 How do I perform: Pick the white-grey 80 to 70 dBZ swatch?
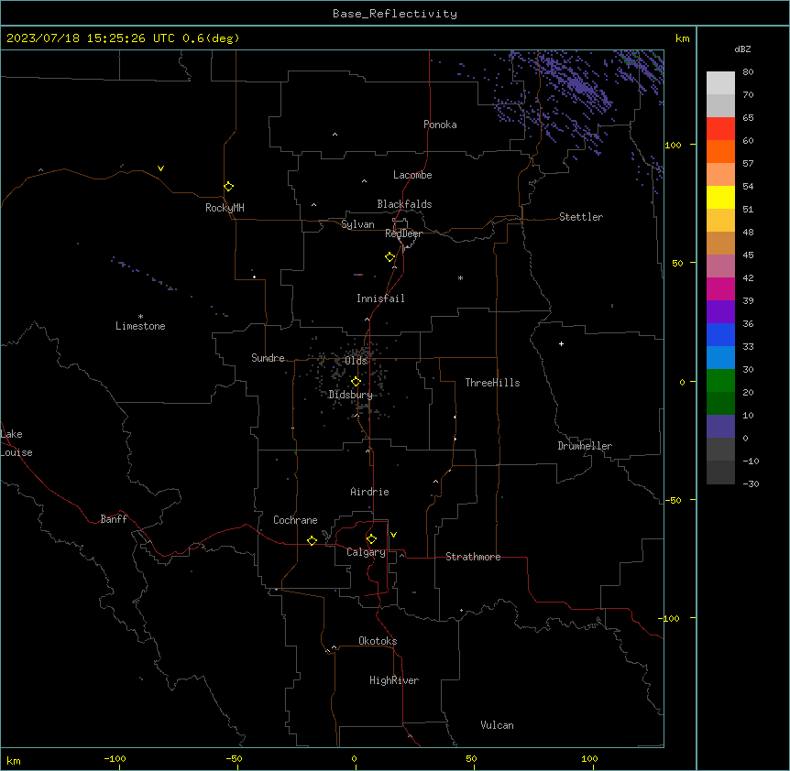pos(720,83)
